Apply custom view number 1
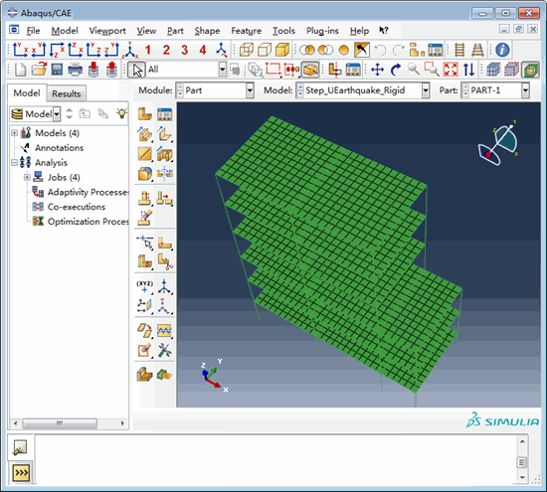This screenshot has height=492, width=547. [148, 50]
